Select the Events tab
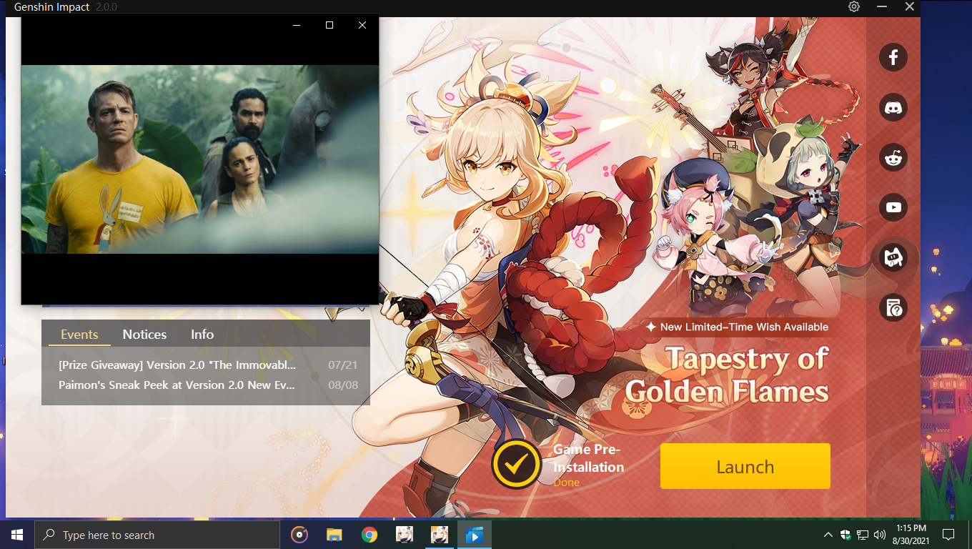Viewport: 972px width, 549px height. (79, 335)
